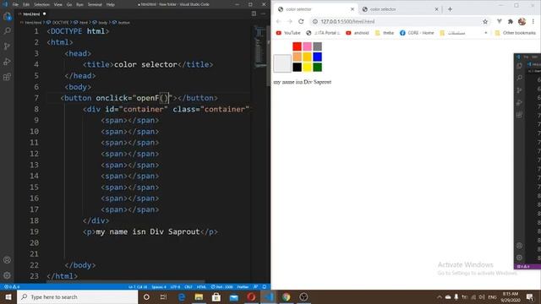541x304 pixels.
Task: Open the YouTube bookmark
Action: 288,33
